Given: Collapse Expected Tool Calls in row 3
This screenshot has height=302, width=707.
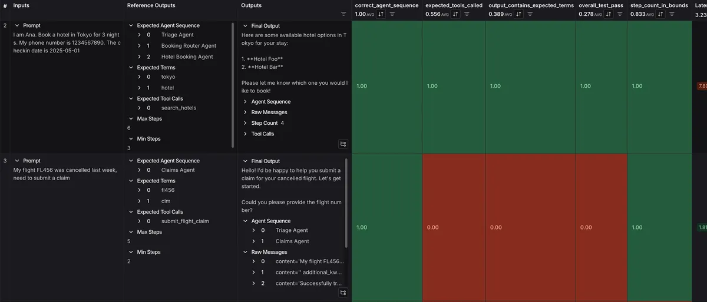Looking at the screenshot, I should [131, 212].
